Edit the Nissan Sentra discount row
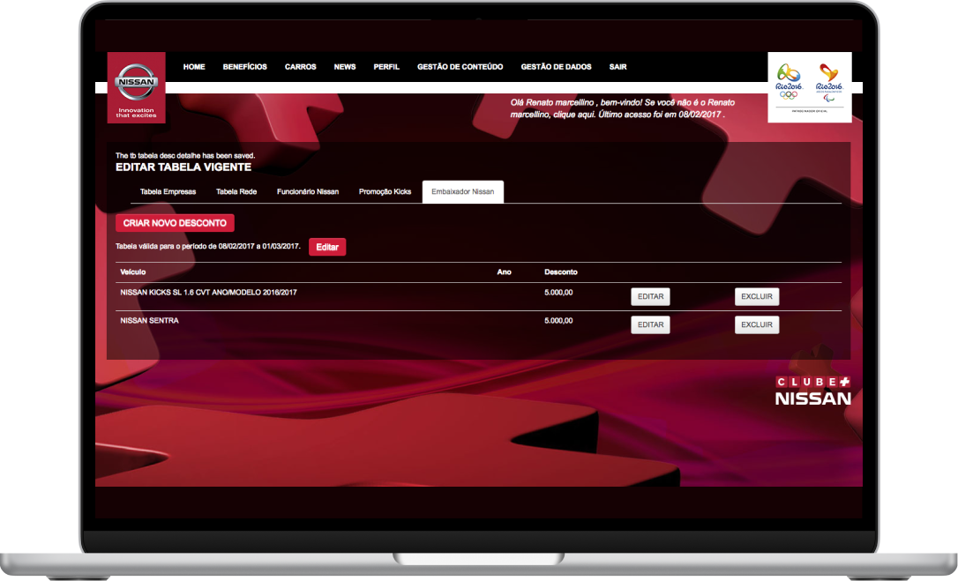 tap(651, 325)
